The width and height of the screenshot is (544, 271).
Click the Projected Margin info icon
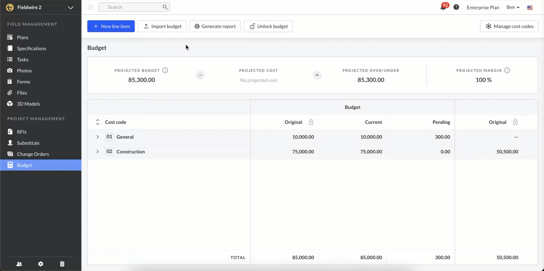pos(507,71)
